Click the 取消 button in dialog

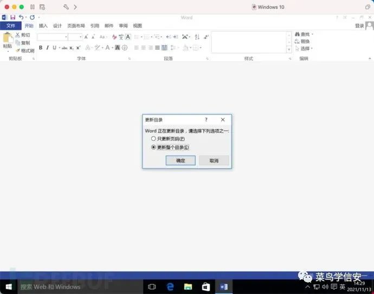point(214,161)
